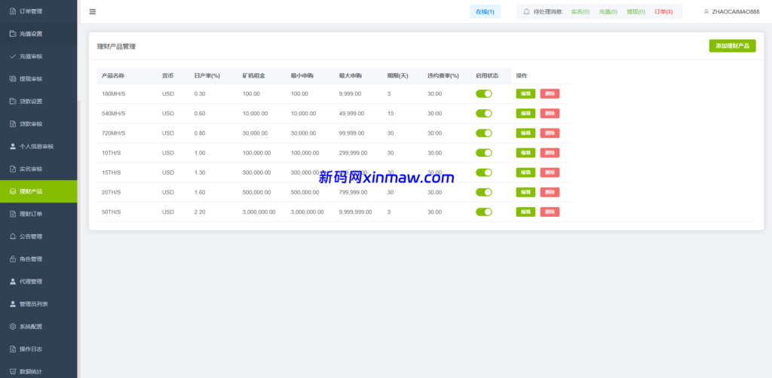Click the 违约费率(%) column header
The height and width of the screenshot is (378, 772).
[443, 76]
